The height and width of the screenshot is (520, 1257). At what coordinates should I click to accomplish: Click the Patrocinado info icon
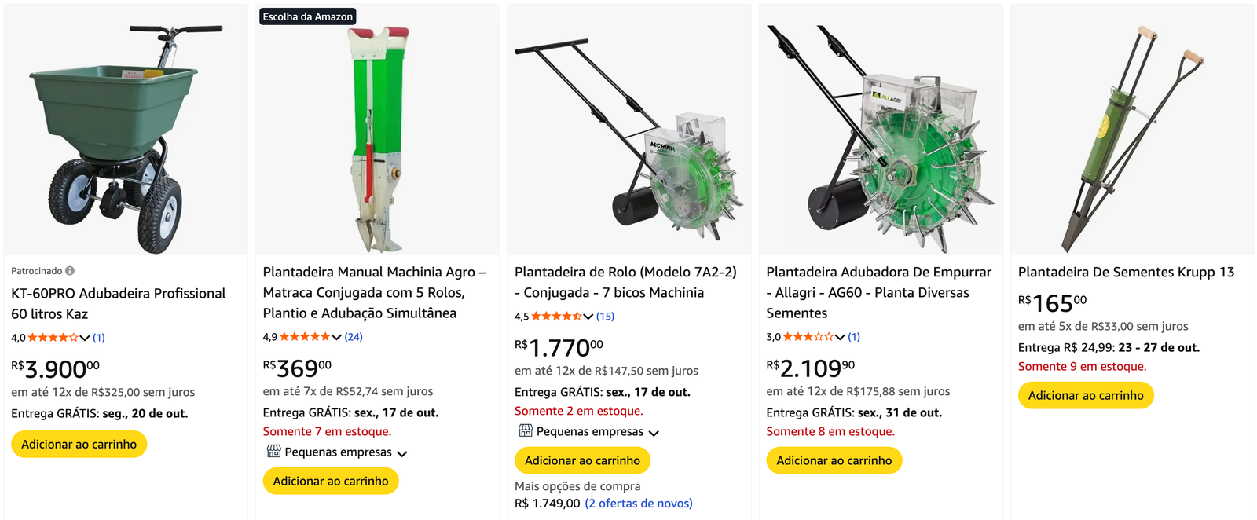tap(70, 271)
